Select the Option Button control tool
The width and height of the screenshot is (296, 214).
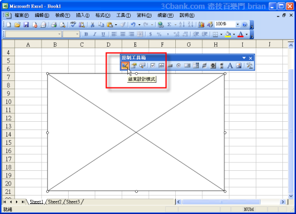click(179, 66)
